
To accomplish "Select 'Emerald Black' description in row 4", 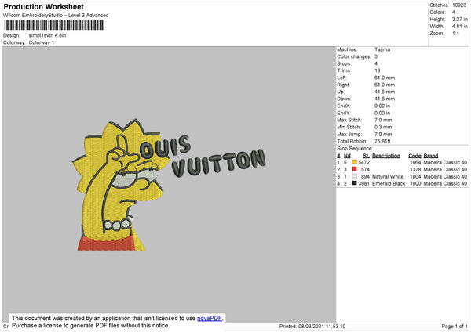I will [x=389, y=183].
